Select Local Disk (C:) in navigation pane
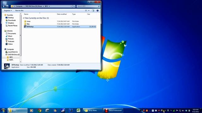 click(13, 52)
